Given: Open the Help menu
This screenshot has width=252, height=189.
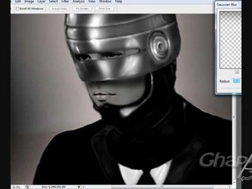Looking at the screenshot, I should tap(119, 2).
